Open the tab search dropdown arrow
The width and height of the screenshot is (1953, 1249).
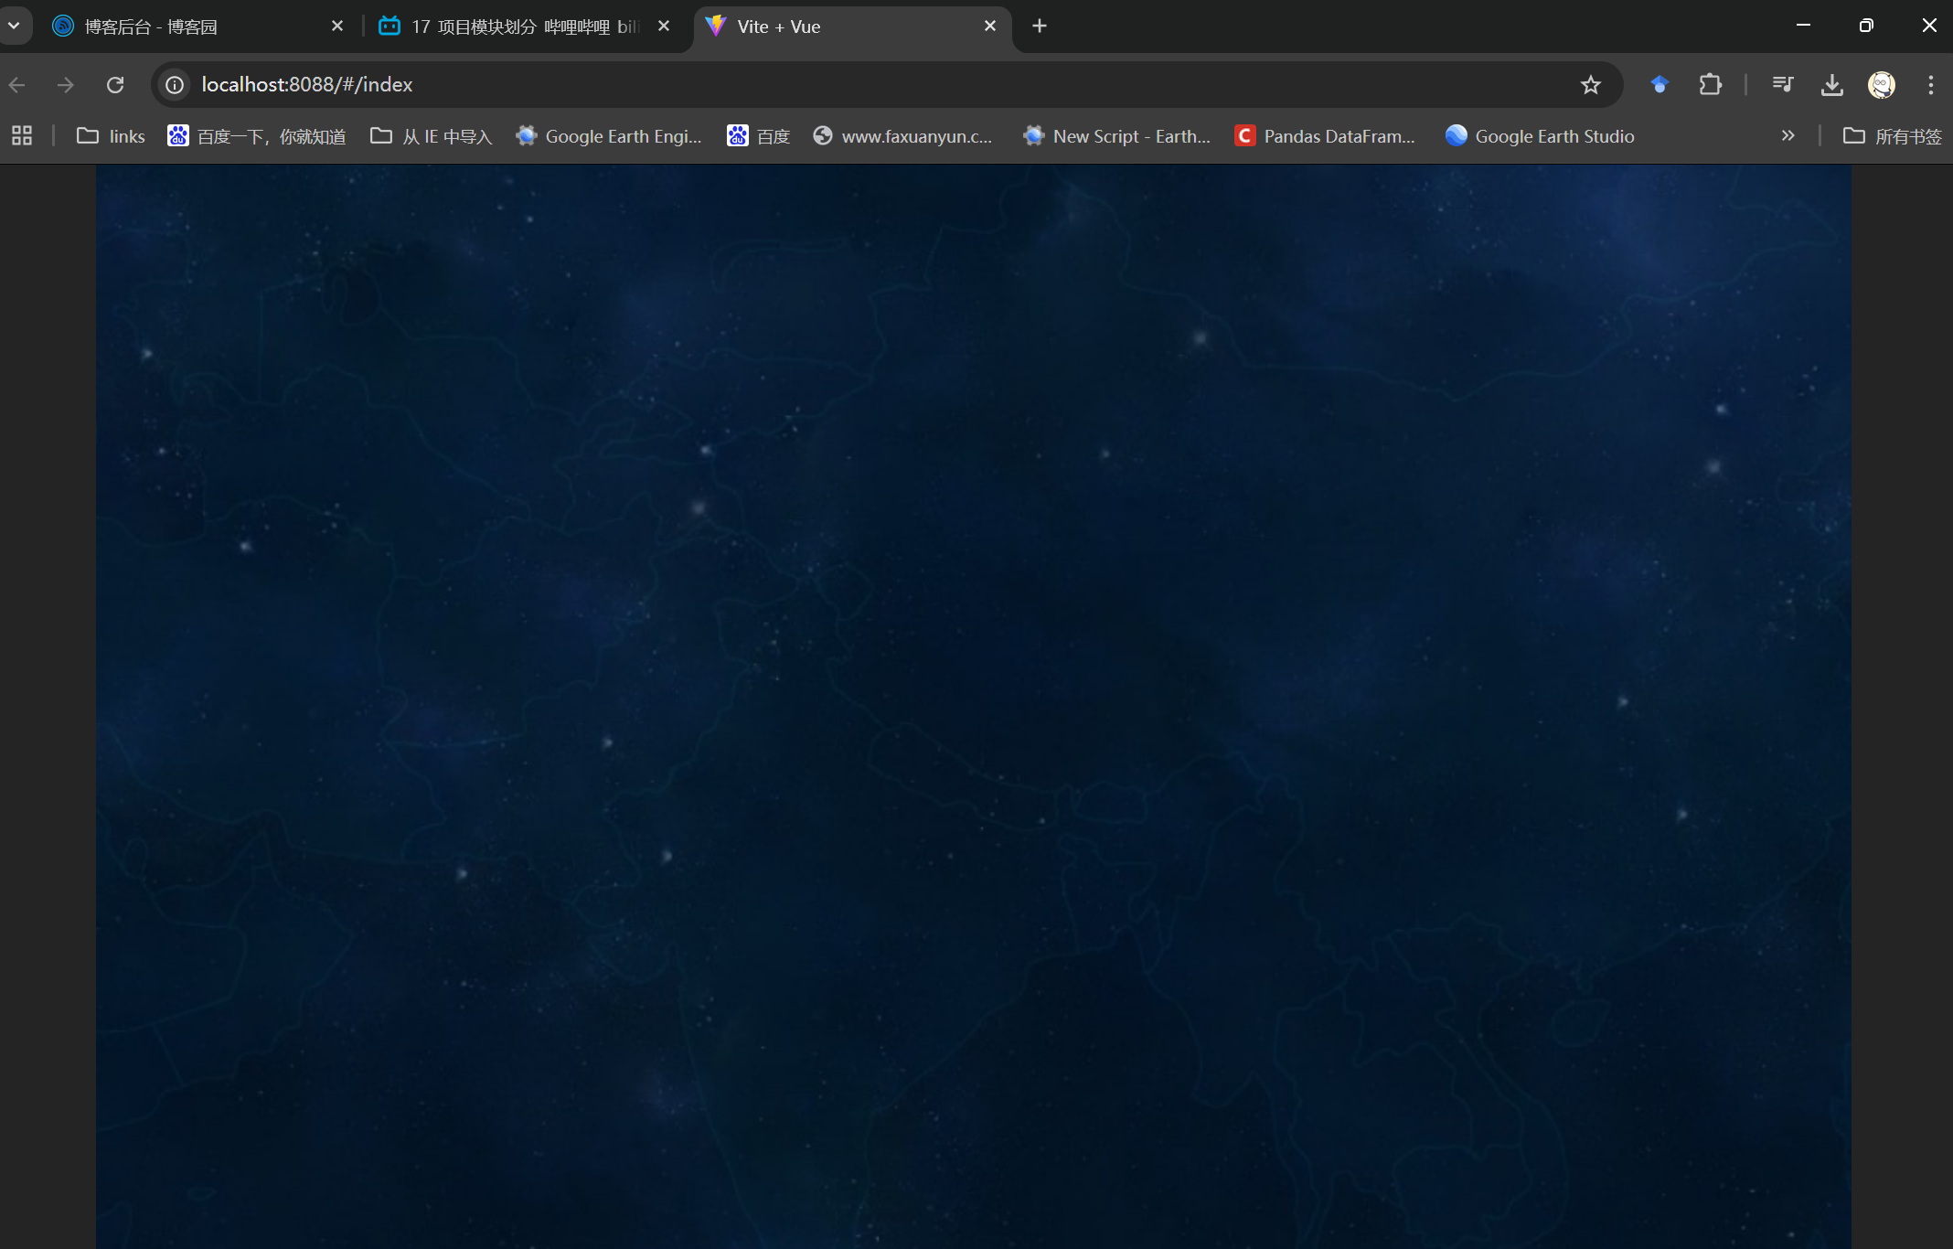[x=15, y=26]
